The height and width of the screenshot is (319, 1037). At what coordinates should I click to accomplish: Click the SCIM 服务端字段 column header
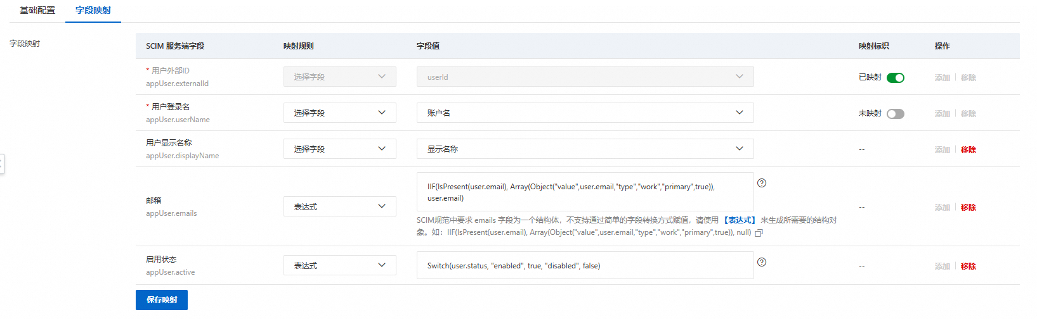coord(175,46)
